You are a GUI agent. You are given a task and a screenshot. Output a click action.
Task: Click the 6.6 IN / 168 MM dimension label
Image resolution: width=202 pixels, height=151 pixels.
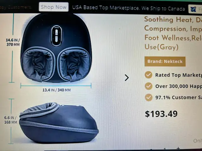point(10,120)
